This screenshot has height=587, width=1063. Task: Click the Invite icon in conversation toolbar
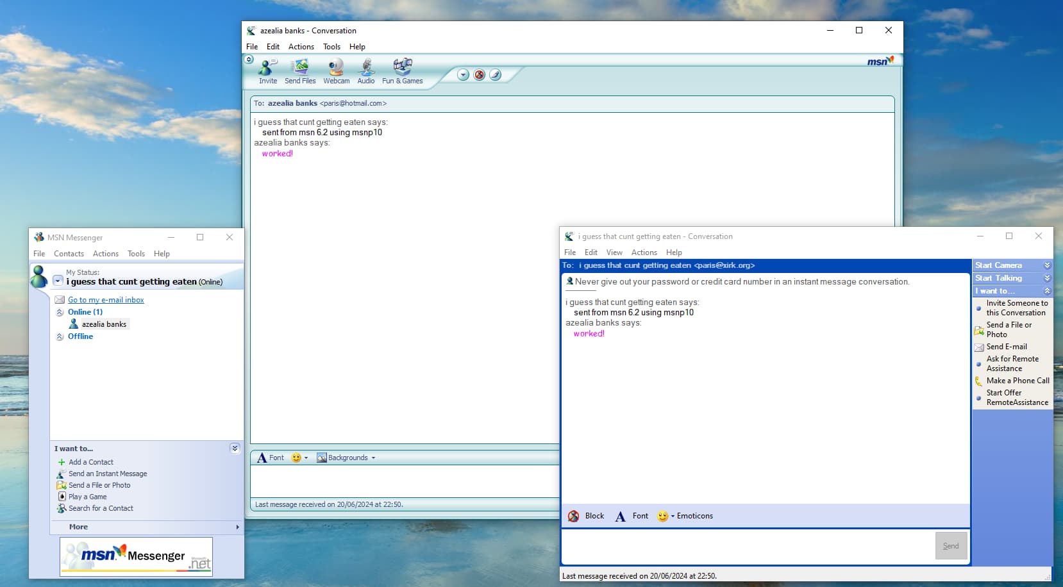point(268,68)
